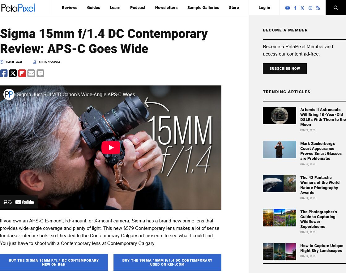Open the Reviews menu item

point(70,7)
